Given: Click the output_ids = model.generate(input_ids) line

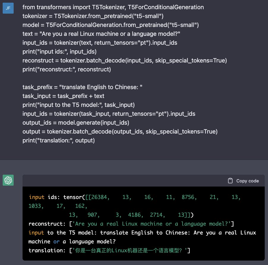Looking at the screenshot, I should [x=76, y=123].
